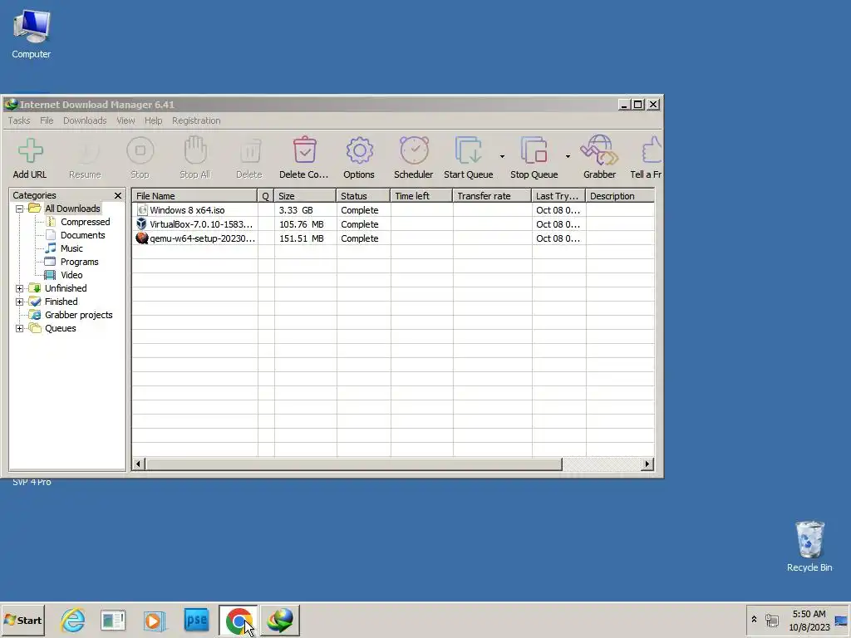The height and width of the screenshot is (638, 851).
Task: Open the Grabber tool icon
Action: (x=599, y=150)
